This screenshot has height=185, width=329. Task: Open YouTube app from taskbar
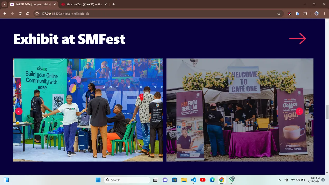pyautogui.click(x=203, y=180)
